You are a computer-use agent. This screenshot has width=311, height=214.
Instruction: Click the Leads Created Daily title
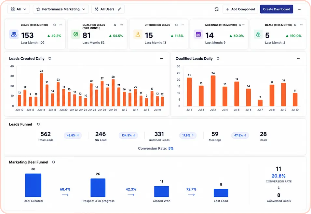pyautogui.click(x=27, y=59)
